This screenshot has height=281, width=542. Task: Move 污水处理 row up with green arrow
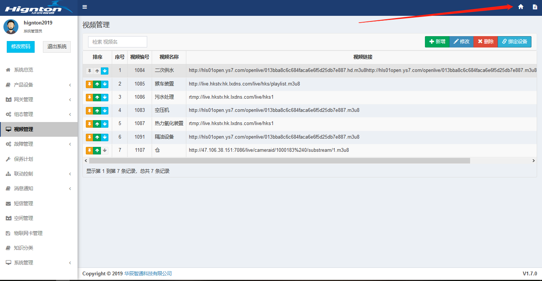pyautogui.click(x=97, y=97)
